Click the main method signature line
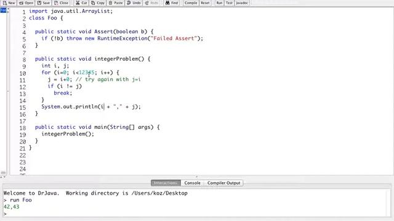The width and height of the screenshot is (394, 221). 97,127
